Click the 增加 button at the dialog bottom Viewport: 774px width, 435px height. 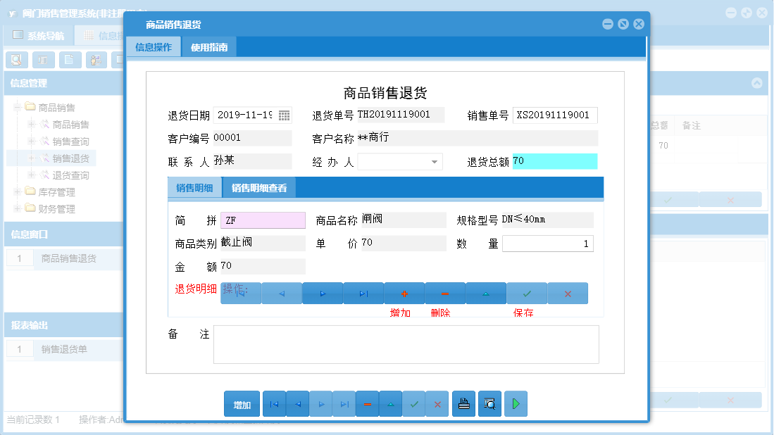tap(242, 403)
